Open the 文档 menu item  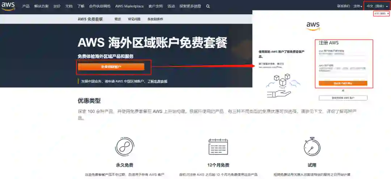pyautogui.click(x=69, y=6)
